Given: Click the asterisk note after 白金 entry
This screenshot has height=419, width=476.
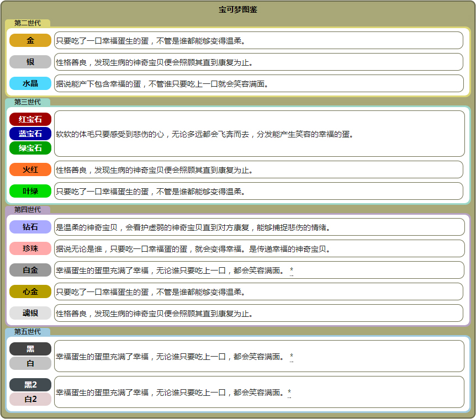Looking at the screenshot, I should [292, 271].
